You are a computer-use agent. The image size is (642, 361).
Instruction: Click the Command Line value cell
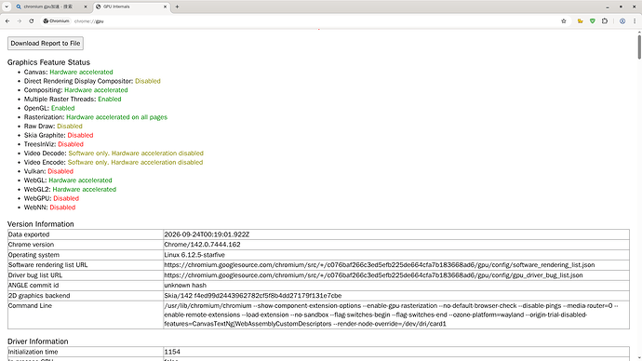click(x=396, y=314)
